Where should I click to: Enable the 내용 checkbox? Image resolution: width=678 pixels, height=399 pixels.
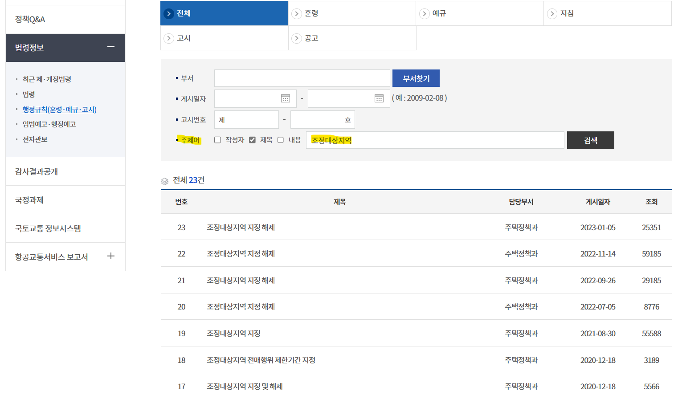pos(280,139)
